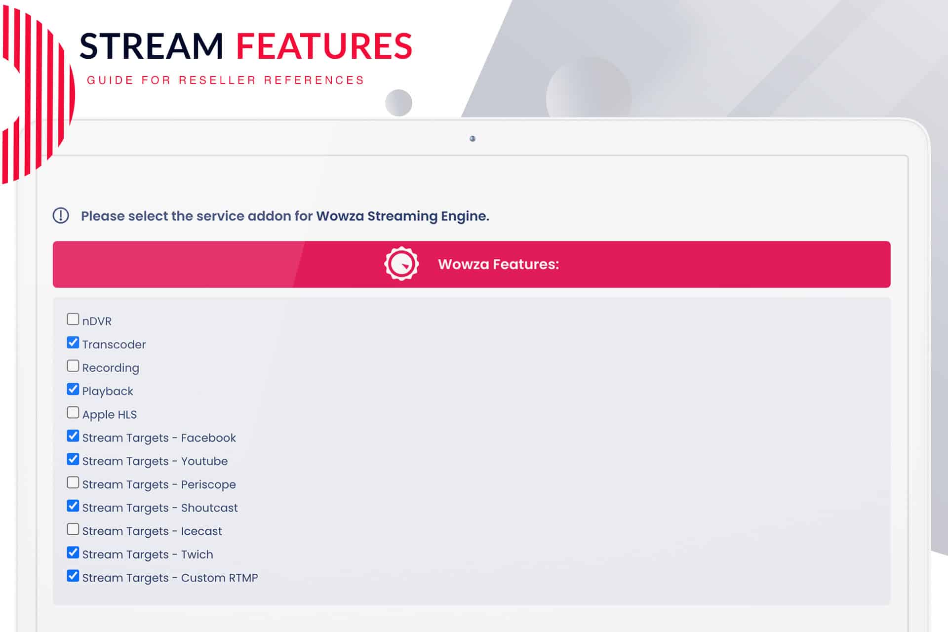This screenshot has width=948, height=632.
Task: Click the Playback label text
Action: [x=108, y=391]
